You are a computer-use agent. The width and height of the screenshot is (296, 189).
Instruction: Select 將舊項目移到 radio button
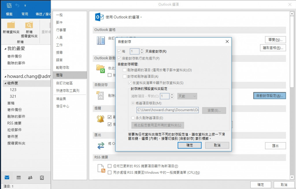(x=133, y=103)
